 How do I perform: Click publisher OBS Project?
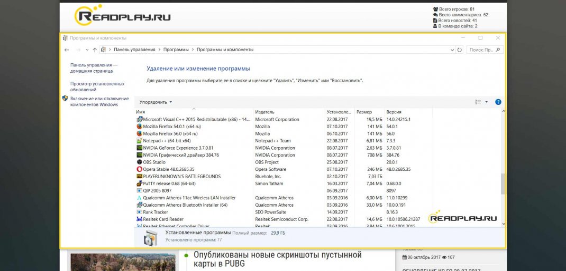267,162
